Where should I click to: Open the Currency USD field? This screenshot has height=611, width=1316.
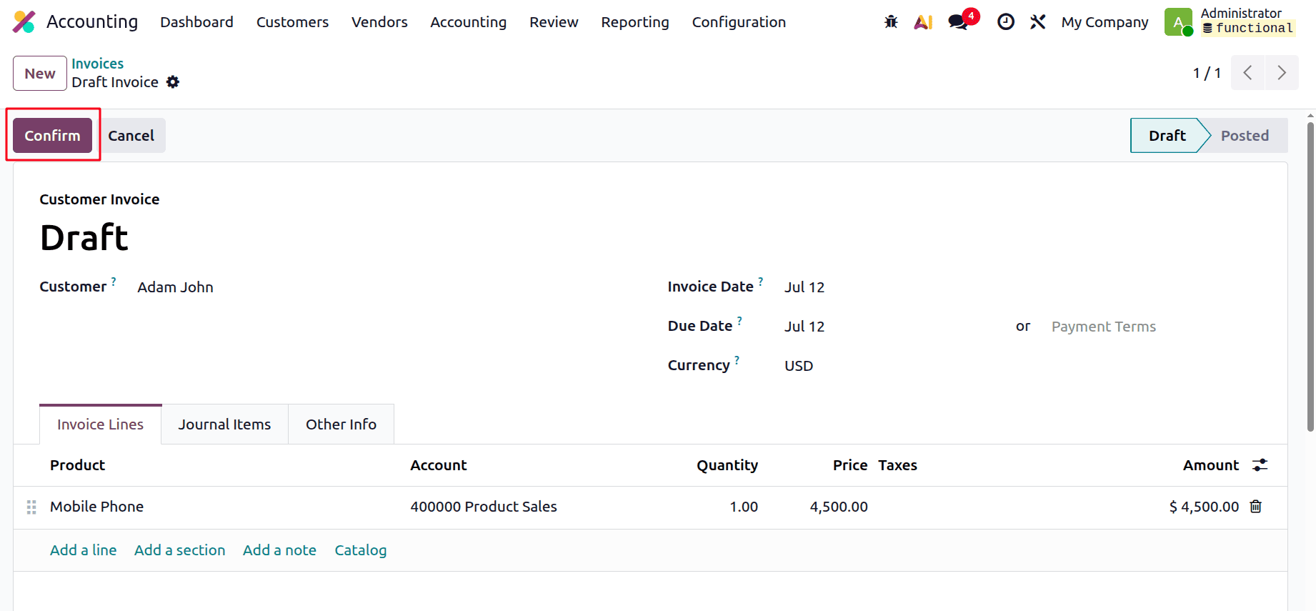(x=799, y=366)
